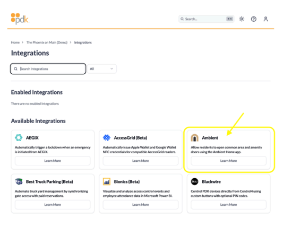The width and height of the screenshot is (292, 227).
Task: Click the Bionics chart logo icon
Action: [x=107, y=181]
